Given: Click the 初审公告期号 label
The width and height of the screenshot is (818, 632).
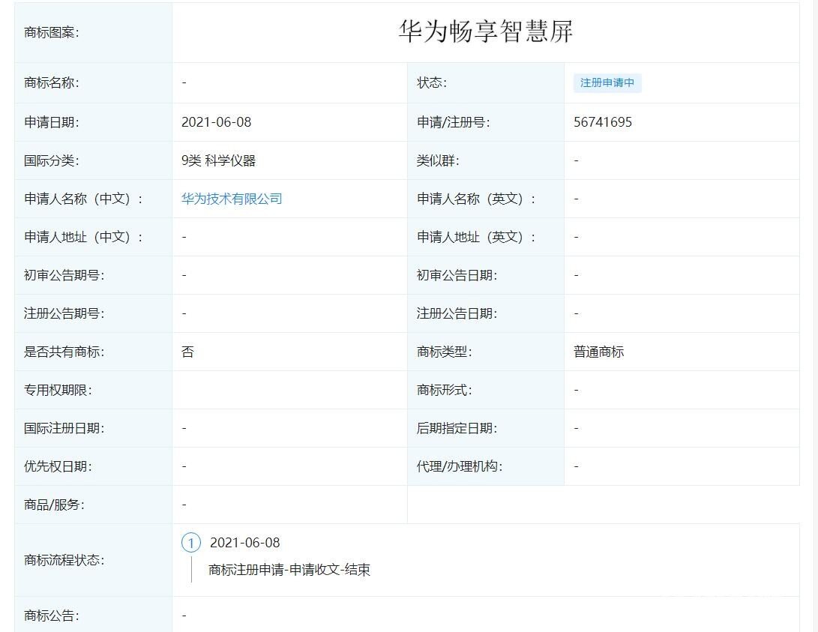Looking at the screenshot, I should point(64,275).
